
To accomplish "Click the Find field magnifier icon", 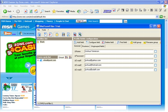I will [x=118, y=42].
